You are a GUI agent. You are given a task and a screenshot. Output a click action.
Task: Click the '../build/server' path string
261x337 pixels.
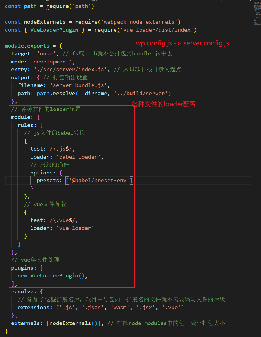click(x=141, y=94)
